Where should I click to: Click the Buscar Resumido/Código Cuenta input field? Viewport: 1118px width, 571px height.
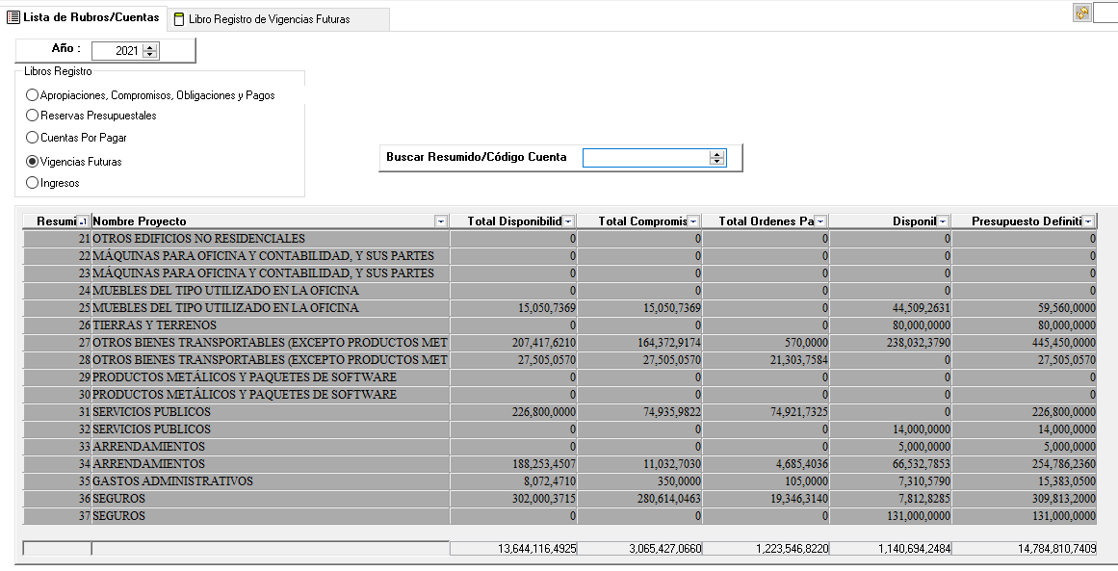coord(645,157)
